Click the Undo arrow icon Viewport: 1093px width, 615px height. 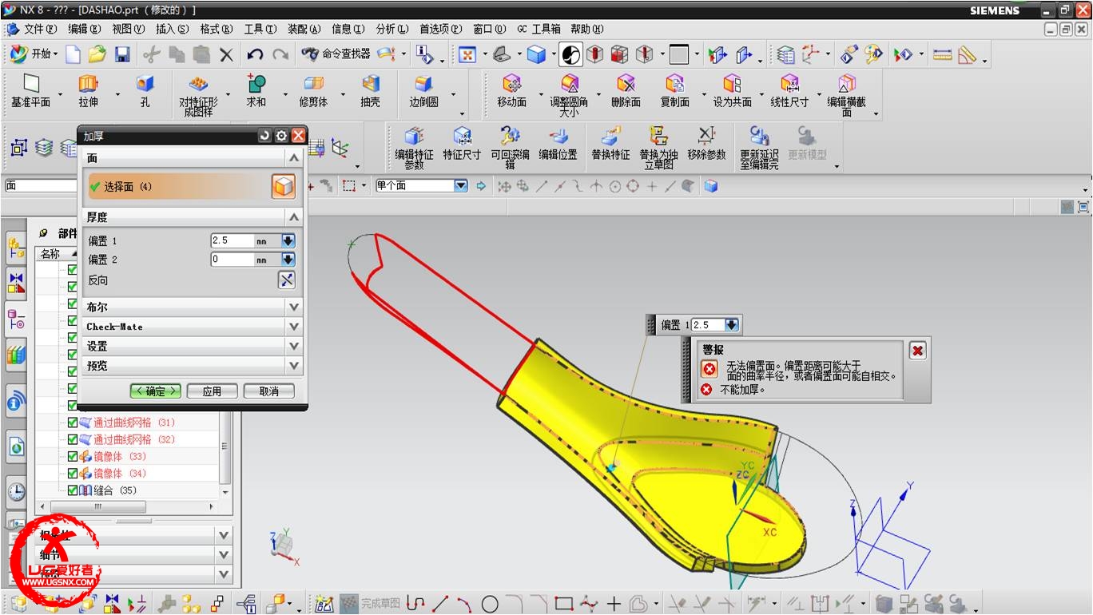255,54
